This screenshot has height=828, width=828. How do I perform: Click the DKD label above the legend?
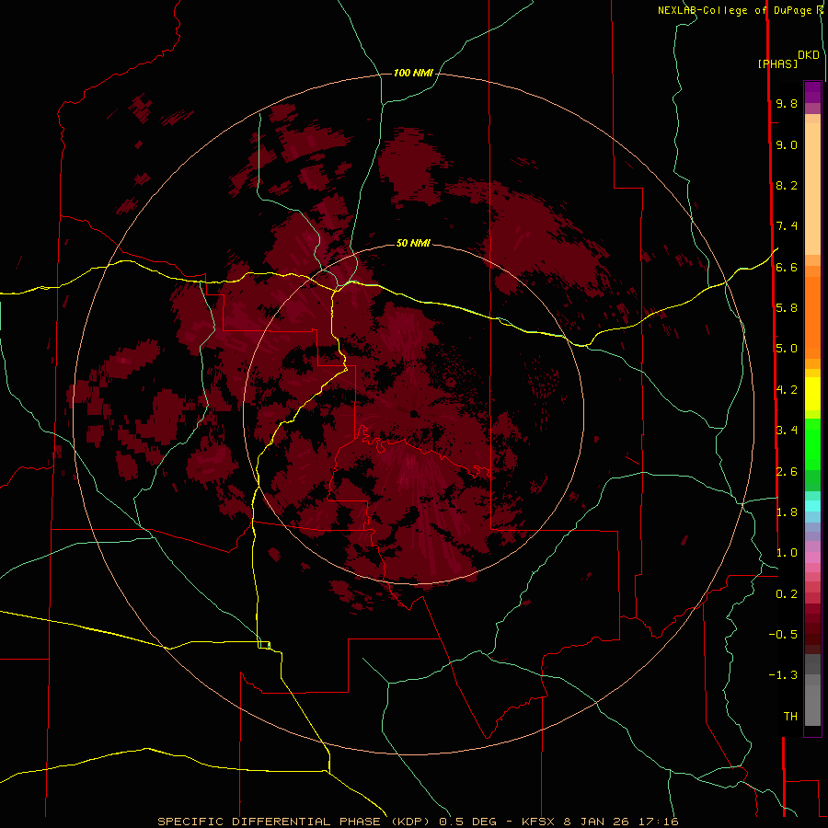[809, 54]
